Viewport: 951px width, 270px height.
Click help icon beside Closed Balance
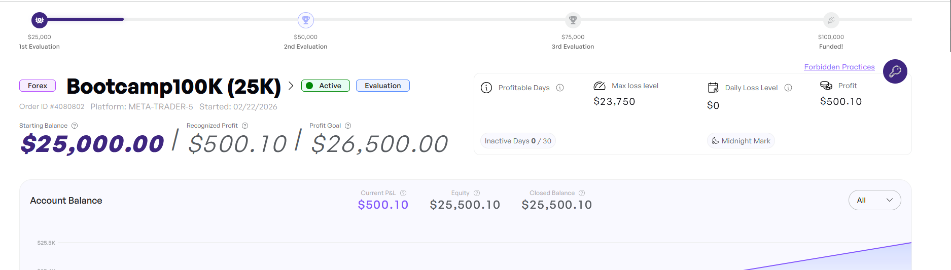click(582, 193)
